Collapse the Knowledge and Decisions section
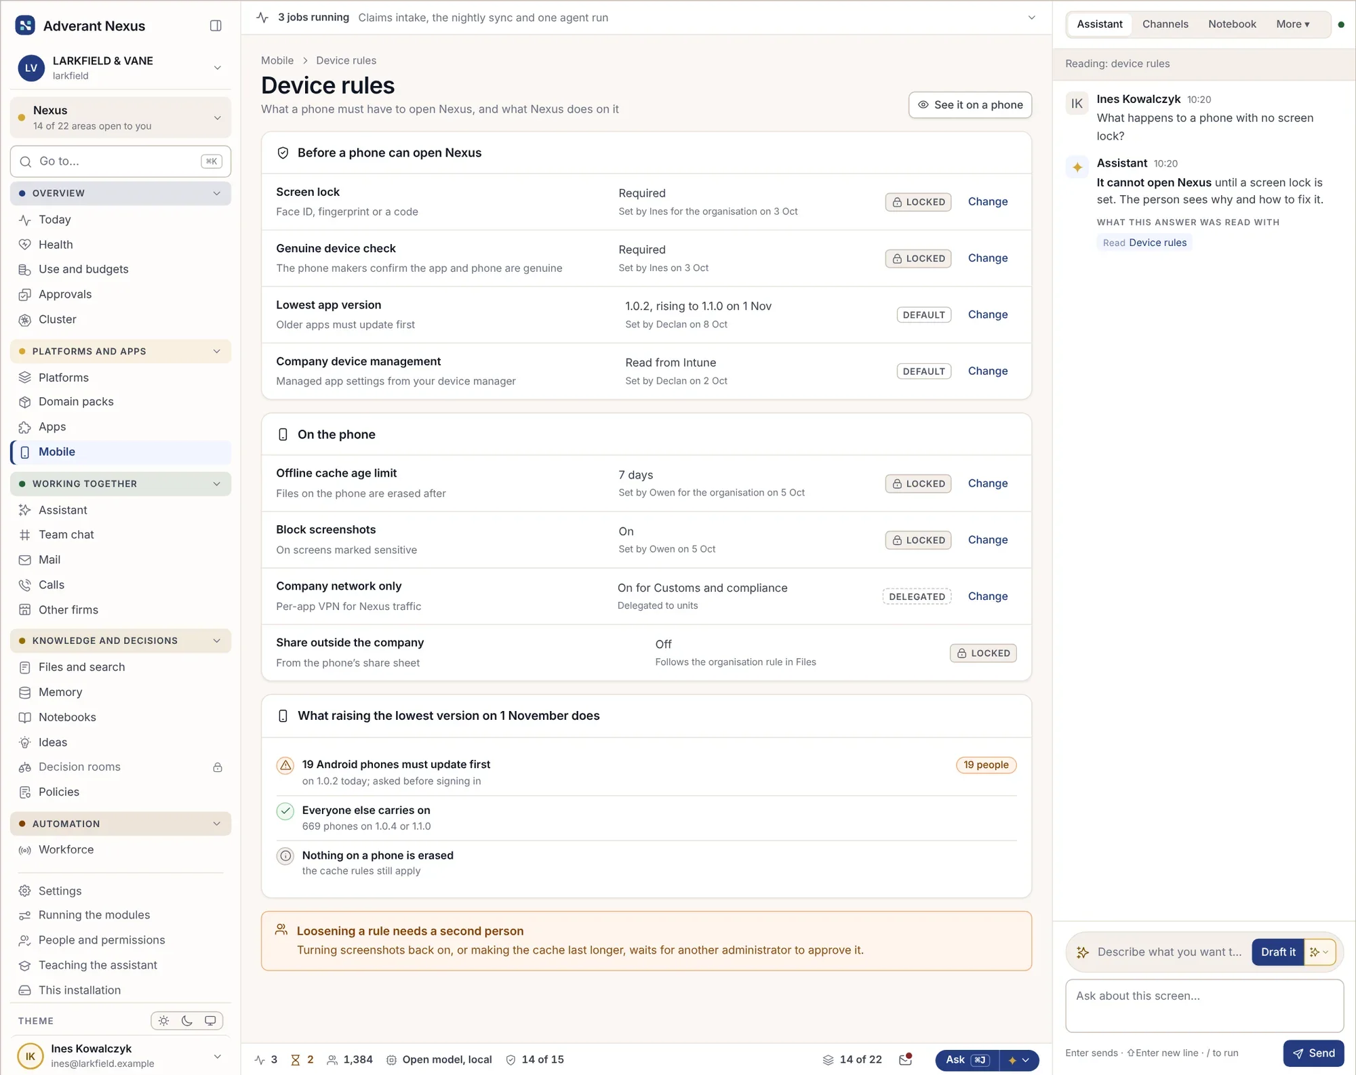This screenshot has width=1356, height=1075. point(121,641)
